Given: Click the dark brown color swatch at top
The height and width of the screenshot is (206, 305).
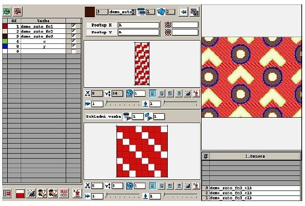Looking at the screenshot, I should (x=90, y=12).
